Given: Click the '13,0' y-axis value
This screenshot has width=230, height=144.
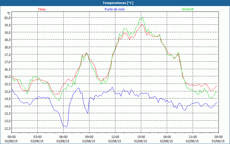Looking at the screenshot, I should coord(8,121).
